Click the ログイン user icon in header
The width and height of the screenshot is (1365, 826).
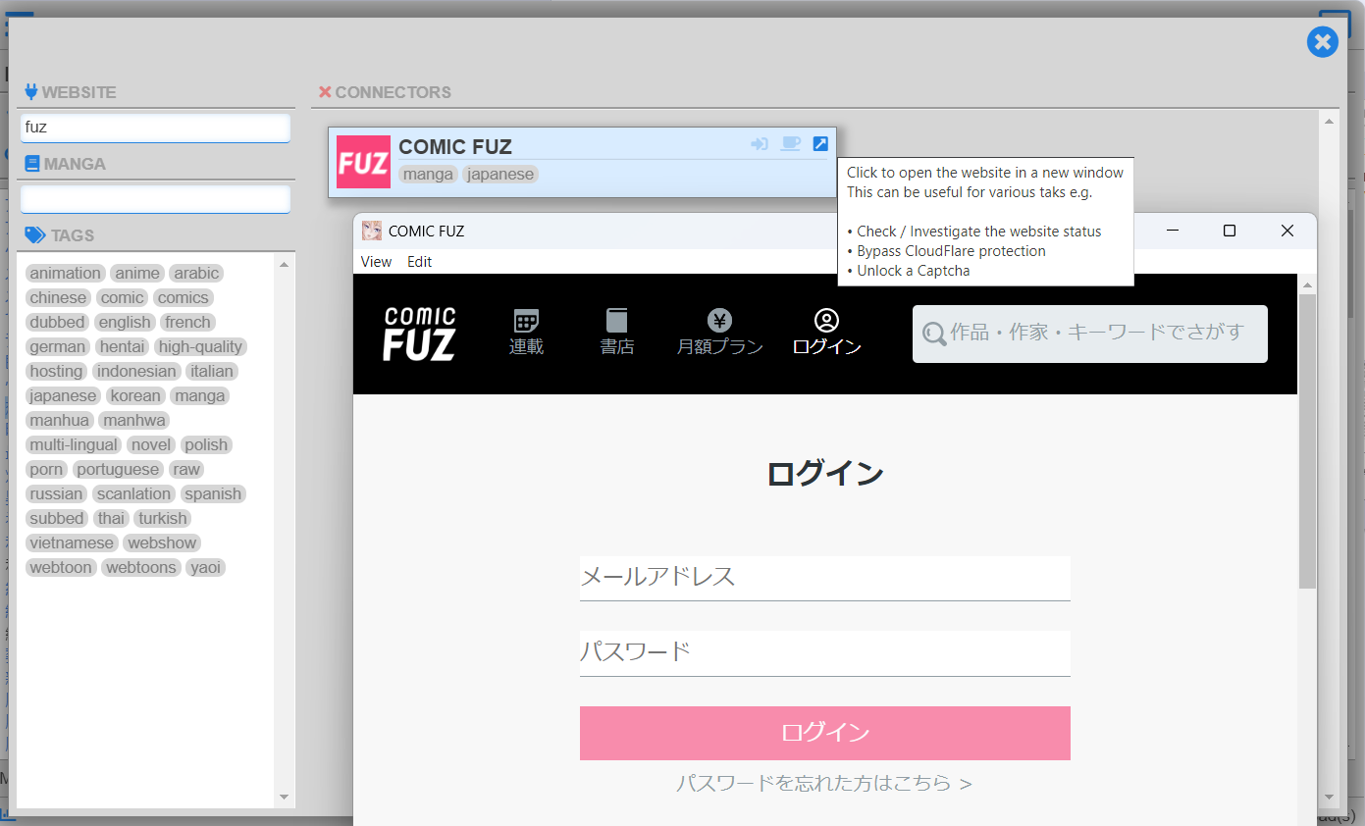826,321
